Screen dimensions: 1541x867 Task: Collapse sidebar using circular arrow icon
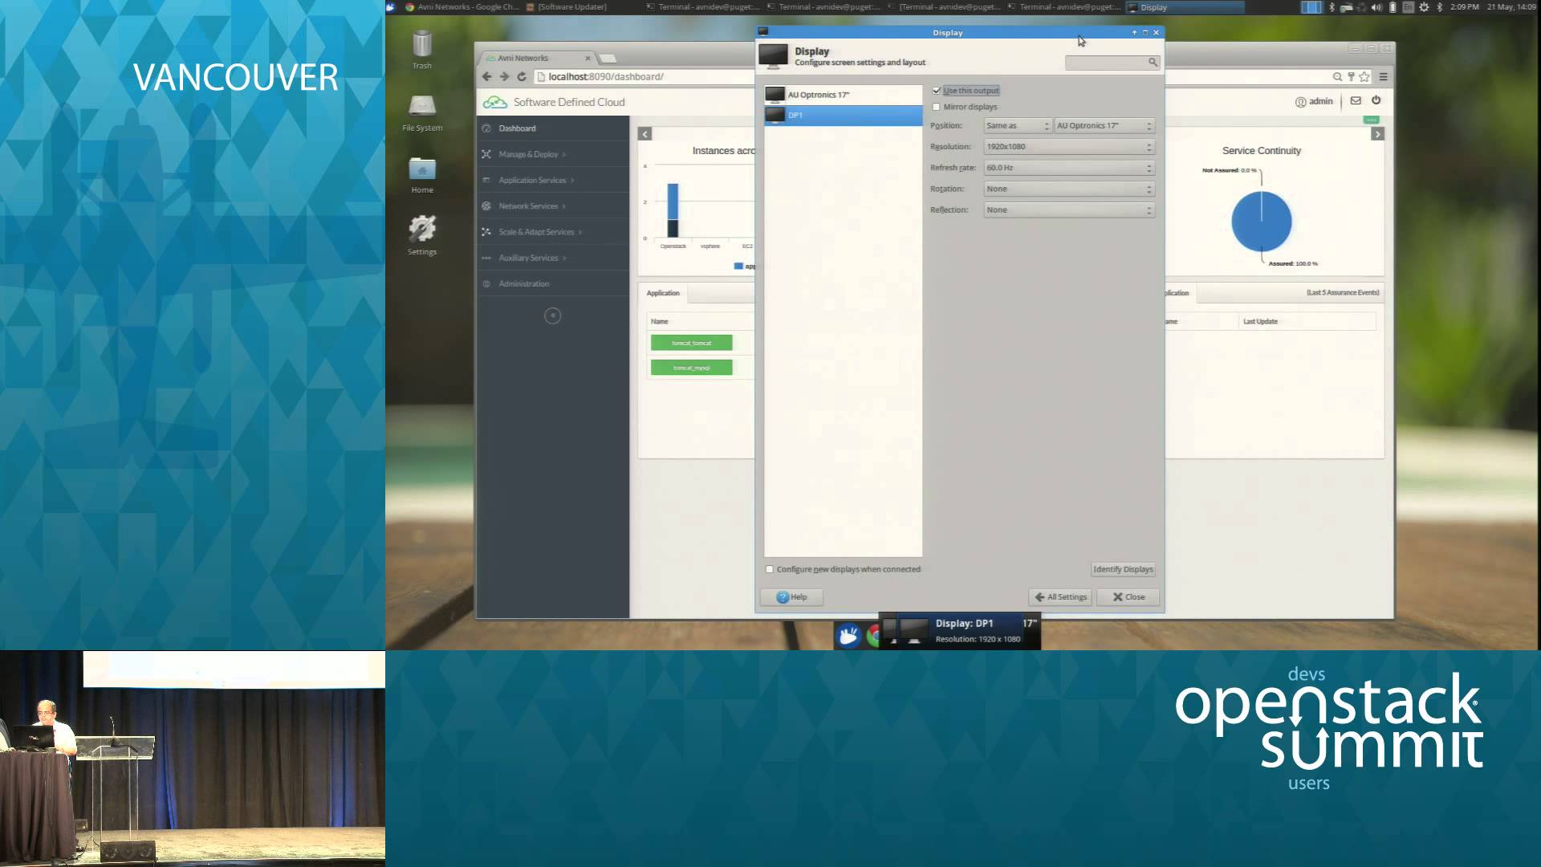pyautogui.click(x=552, y=315)
